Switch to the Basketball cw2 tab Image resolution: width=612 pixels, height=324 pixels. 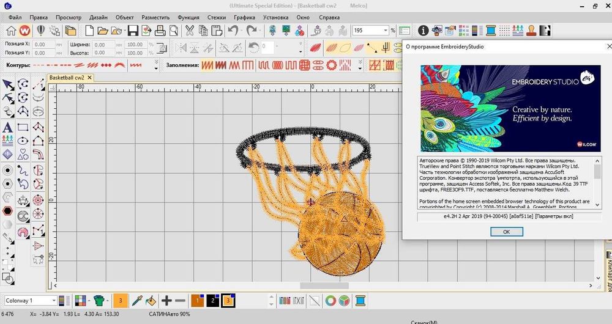67,78
